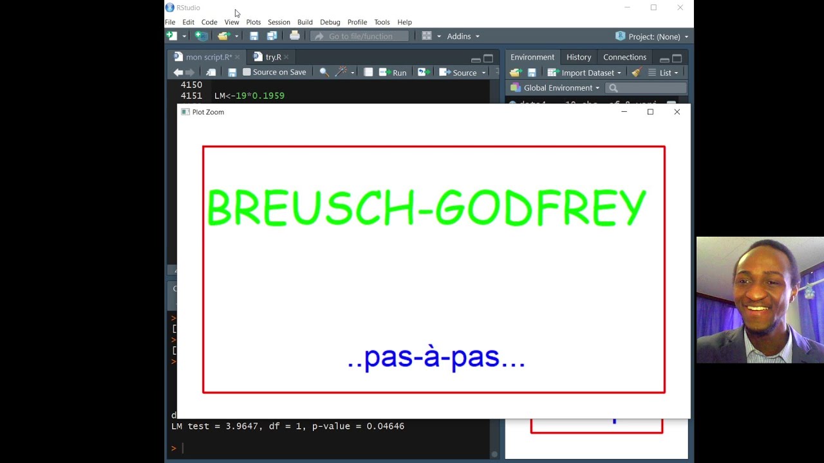Image resolution: width=824 pixels, height=463 pixels.
Task: Open the File menu
Action: point(170,22)
